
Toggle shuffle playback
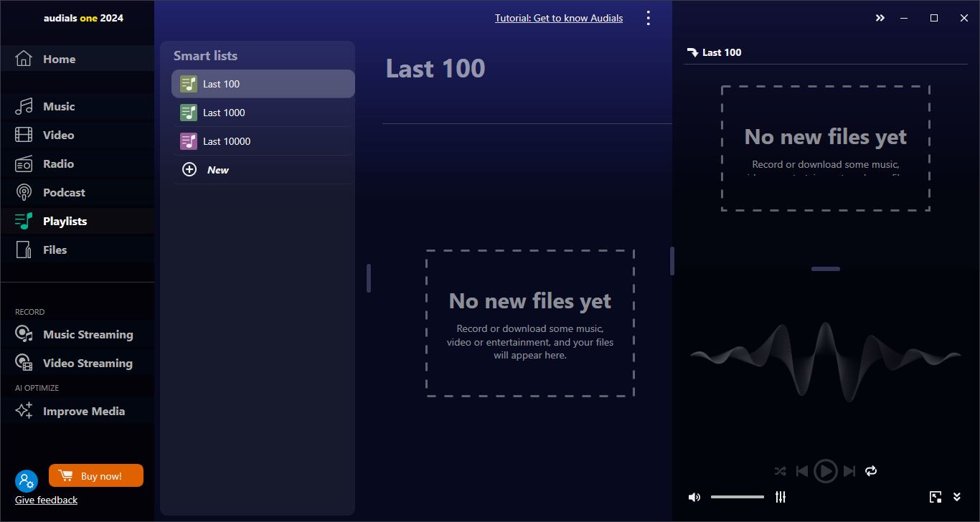781,471
